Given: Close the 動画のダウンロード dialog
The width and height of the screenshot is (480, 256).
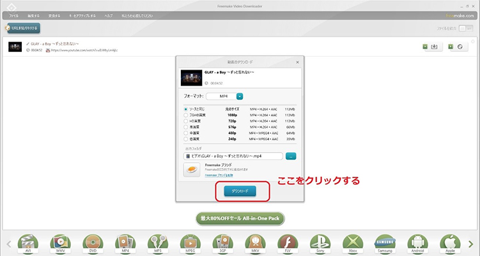Looking at the screenshot, I should (x=297, y=62).
